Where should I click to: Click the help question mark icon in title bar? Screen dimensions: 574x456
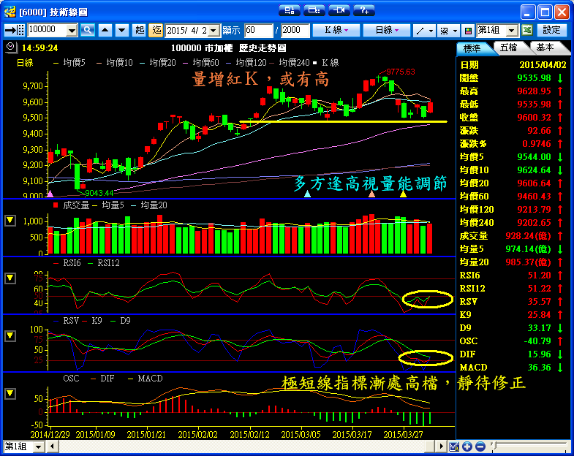click(x=363, y=11)
